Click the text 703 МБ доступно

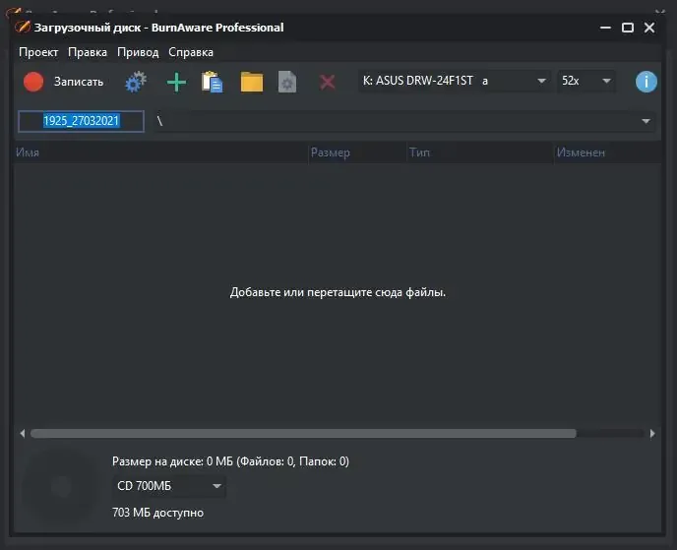click(158, 513)
